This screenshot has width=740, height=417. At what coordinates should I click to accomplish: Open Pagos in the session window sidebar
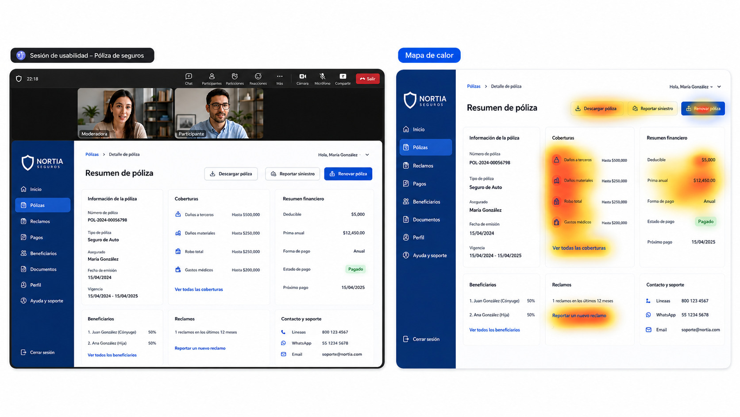(42, 237)
